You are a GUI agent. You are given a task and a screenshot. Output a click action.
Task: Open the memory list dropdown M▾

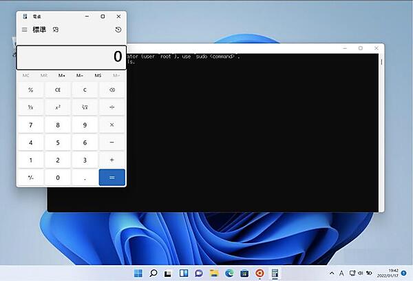coord(116,75)
